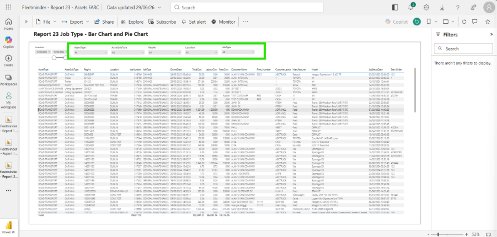Open the AssetType slicer dropdown
This screenshot has width=497, height=237.
click(x=90, y=52)
